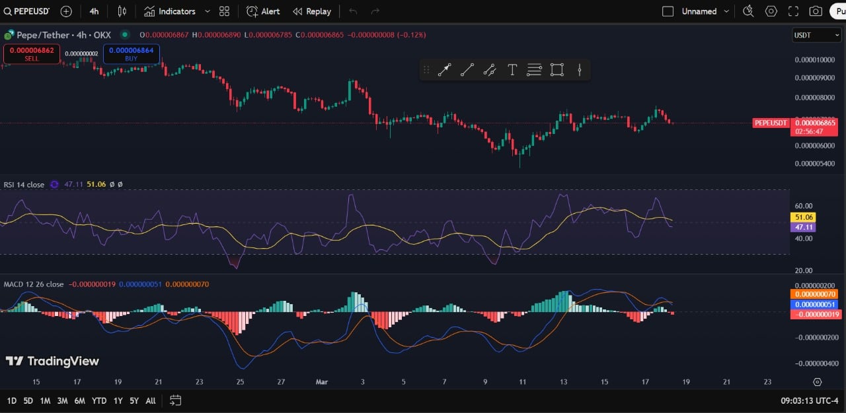Click the add symbol plus icon
Screen dimensions: 846x413
66,11
